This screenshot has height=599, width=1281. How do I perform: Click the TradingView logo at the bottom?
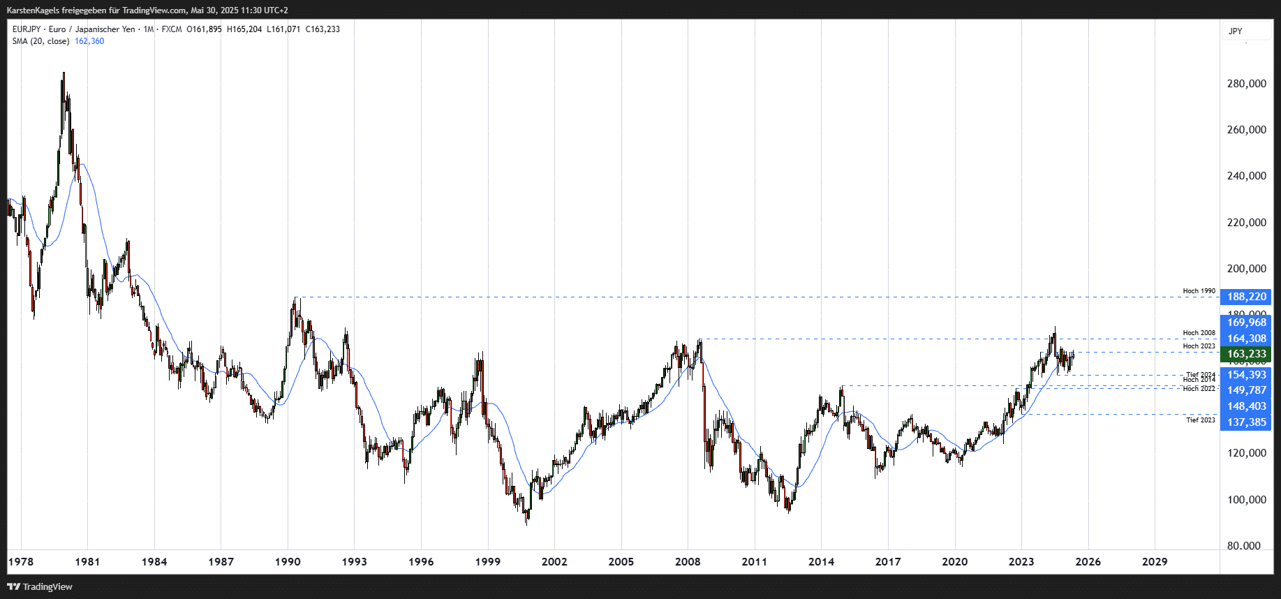tap(40, 586)
